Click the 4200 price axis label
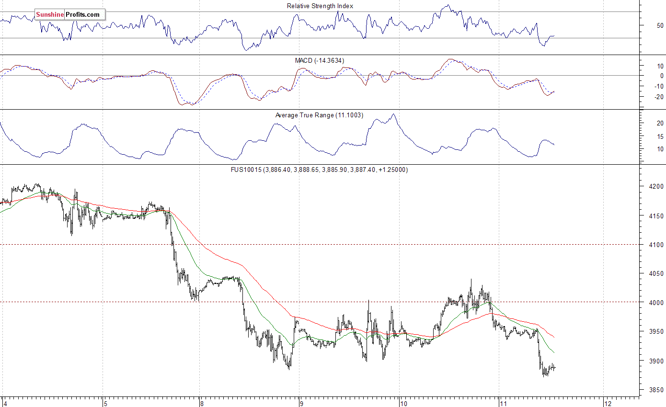Screen dimensions: 666x407 (656, 186)
